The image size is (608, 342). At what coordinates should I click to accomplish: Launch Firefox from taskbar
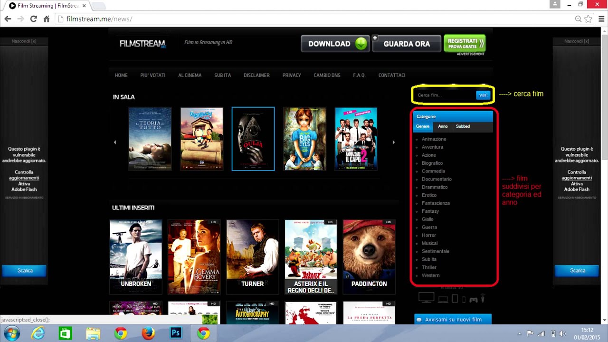(x=148, y=333)
